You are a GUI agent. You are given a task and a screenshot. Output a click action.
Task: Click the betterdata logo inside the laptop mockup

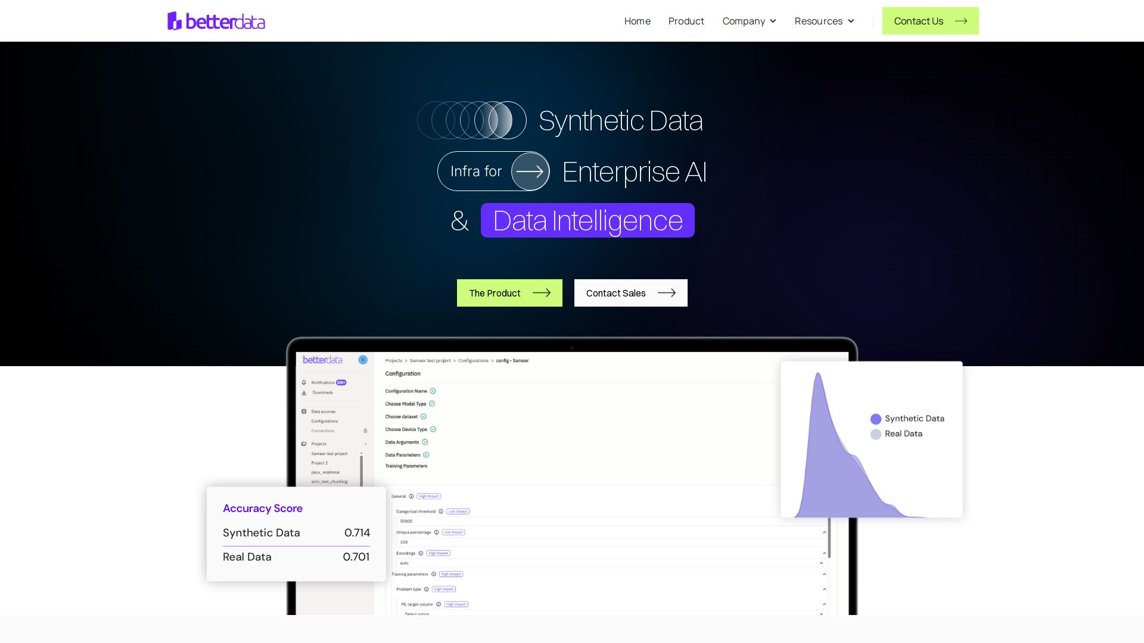click(x=322, y=360)
